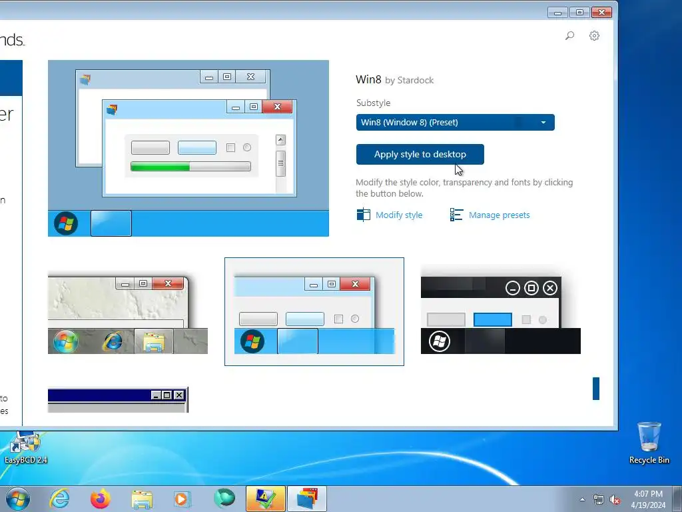Click the Modify style link
682x512 pixels.
[399, 215]
